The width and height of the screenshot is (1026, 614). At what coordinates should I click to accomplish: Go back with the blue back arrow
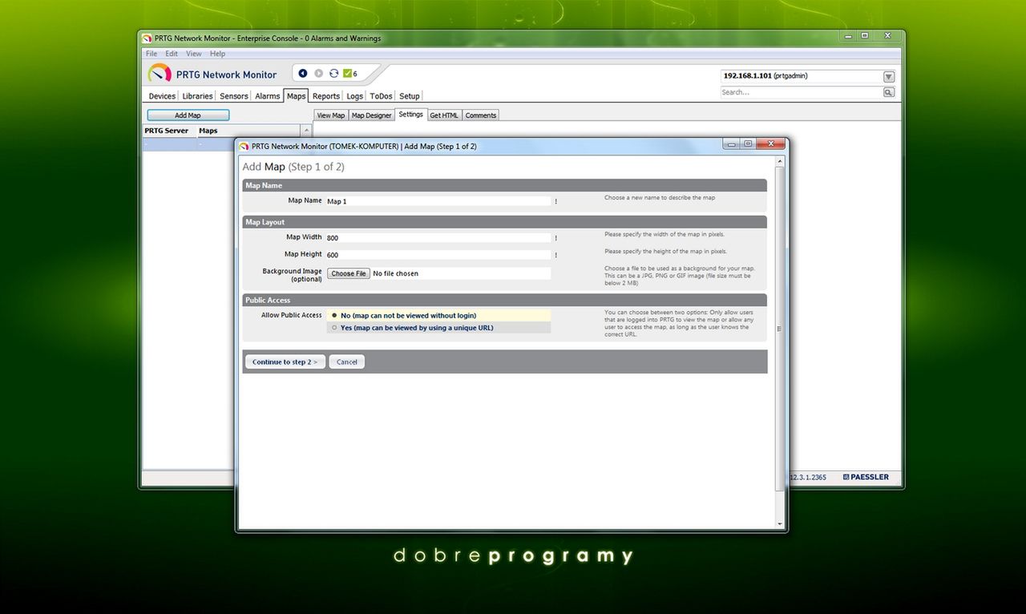pos(303,74)
